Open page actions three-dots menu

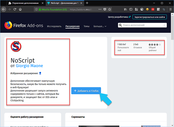pos(100,9)
